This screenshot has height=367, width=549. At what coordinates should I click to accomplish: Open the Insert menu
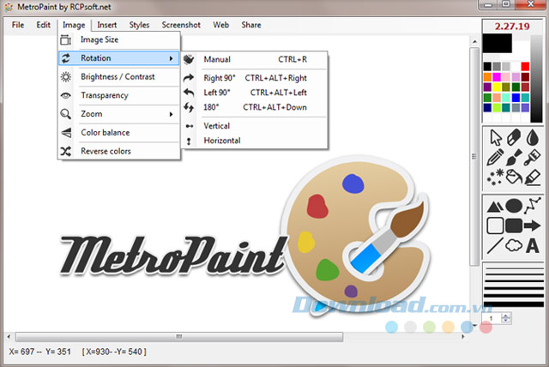coord(106,25)
